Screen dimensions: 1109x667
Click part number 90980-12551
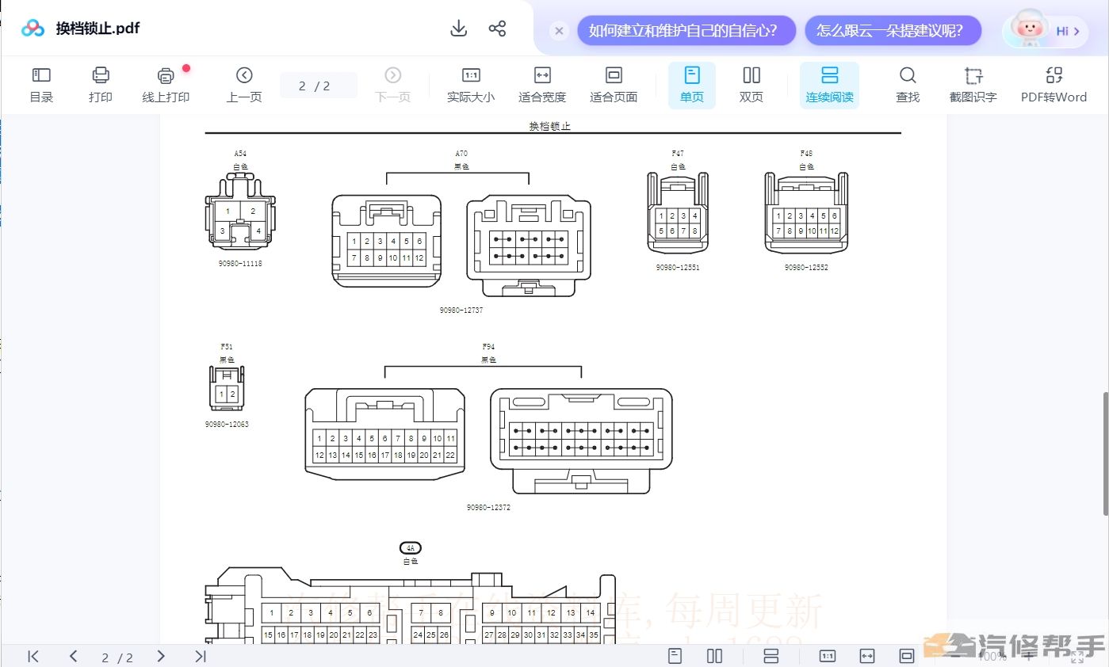click(x=678, y=267)
